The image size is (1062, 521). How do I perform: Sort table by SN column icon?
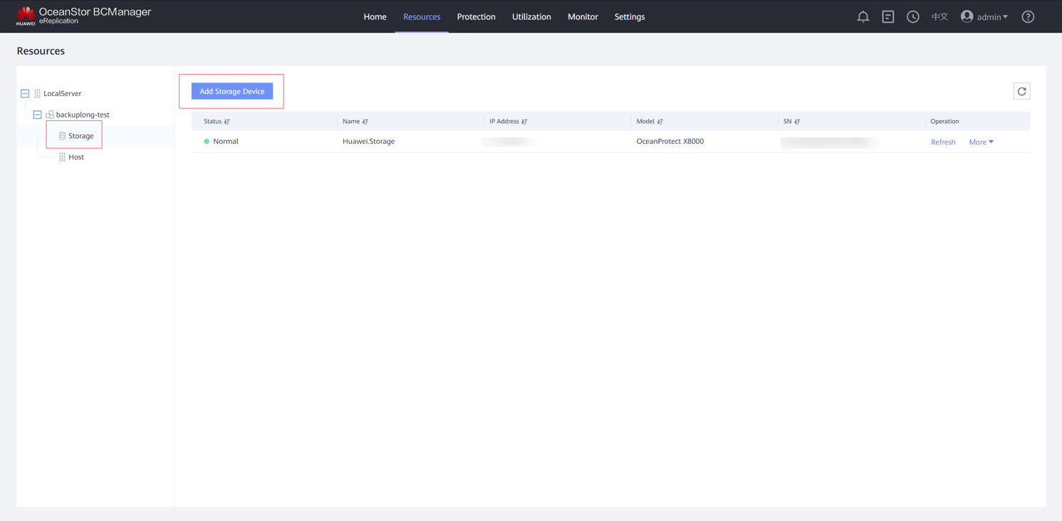point(797,122)
